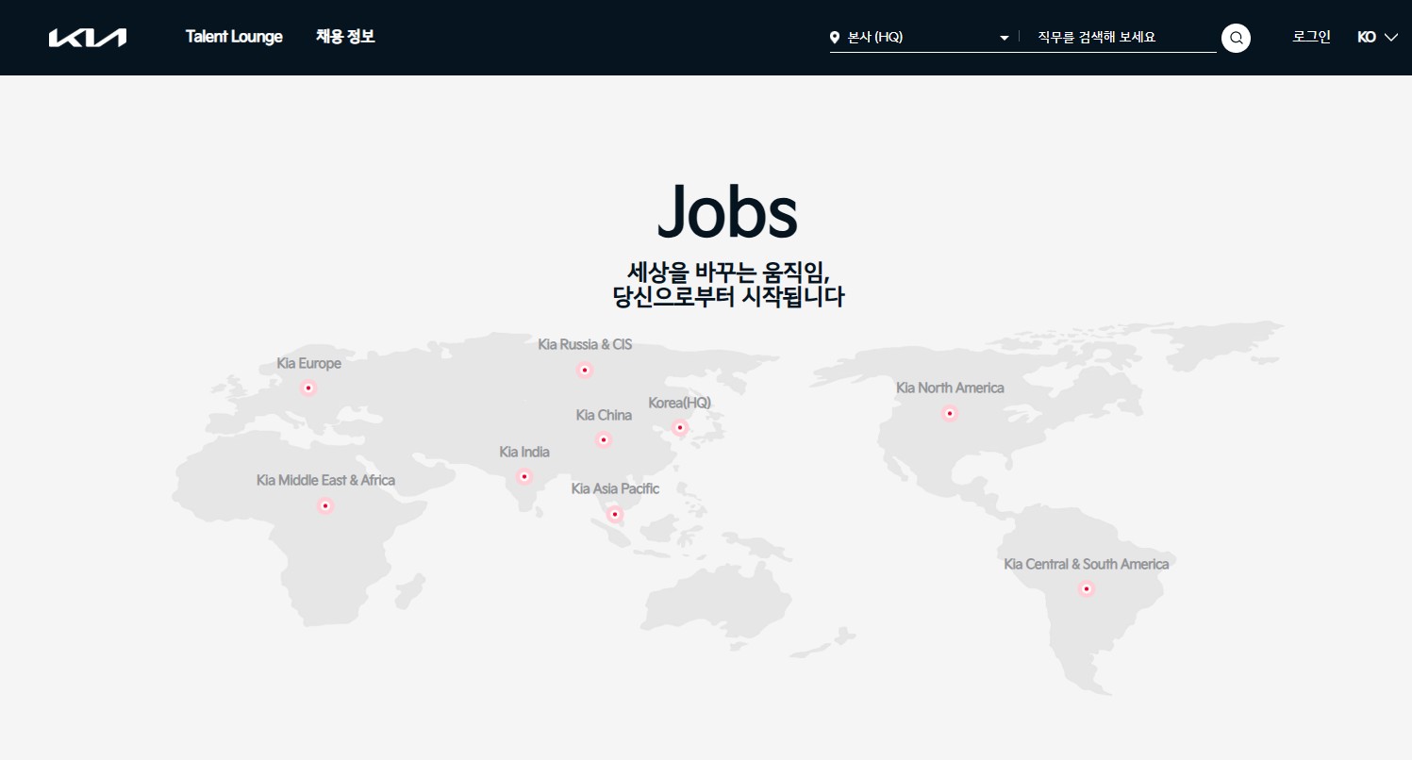Select the Kia North America map marker
The image size is (1412, 760).
click(949, 413)
